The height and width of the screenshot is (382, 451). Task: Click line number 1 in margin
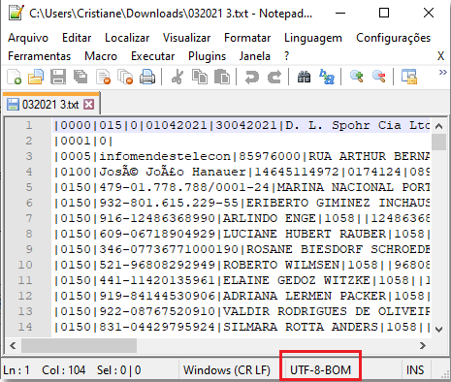pyautogui.click(x=29, y=125)
